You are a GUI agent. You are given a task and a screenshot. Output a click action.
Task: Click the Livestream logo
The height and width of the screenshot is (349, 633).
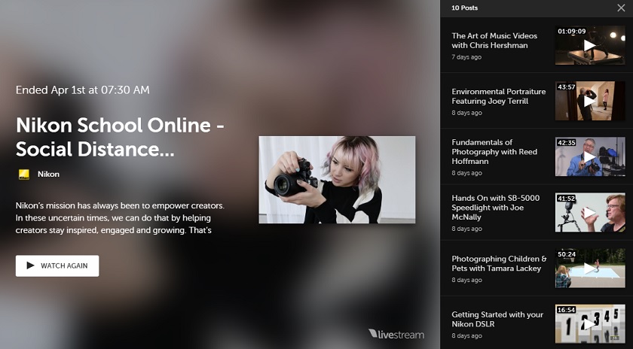point(396,334)
